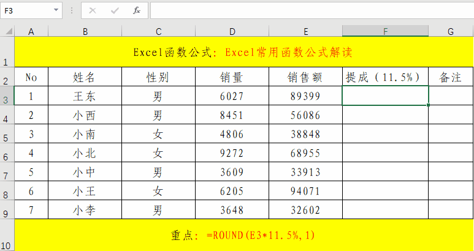This screenshot has width=474, height=251.
Task: Click the '提成（11.5%）' header cell
Action: coord(386,77)
